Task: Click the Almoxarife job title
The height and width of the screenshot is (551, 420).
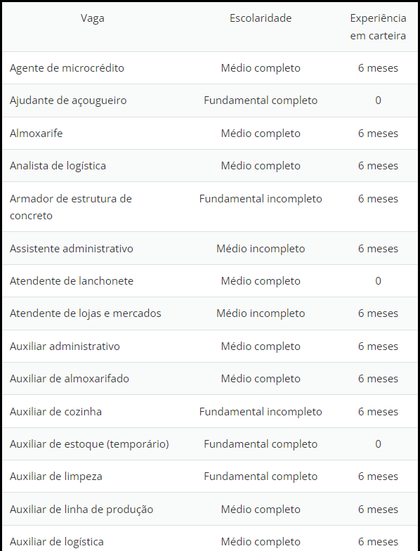Action: tap(37, 134)
